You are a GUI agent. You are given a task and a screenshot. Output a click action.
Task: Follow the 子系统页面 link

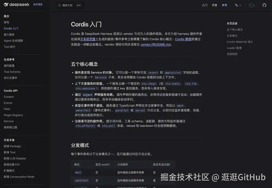point(88,39)
